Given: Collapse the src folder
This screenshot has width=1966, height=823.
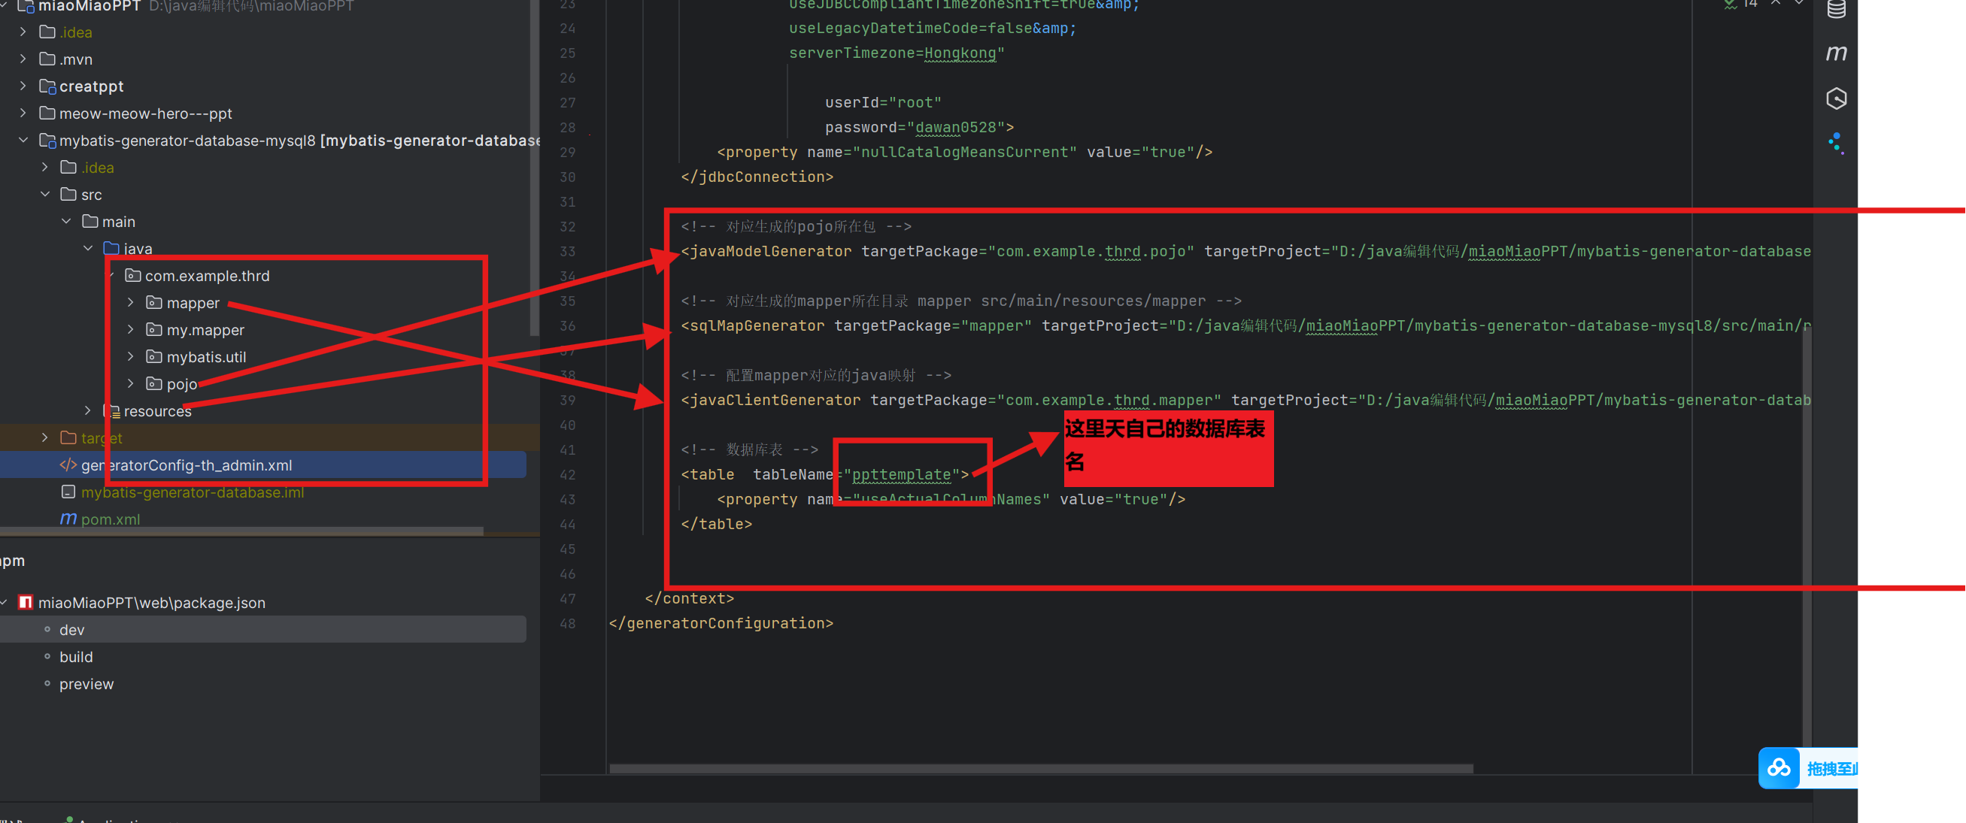Looking at the screenshot, I should (x=44, y=195).
